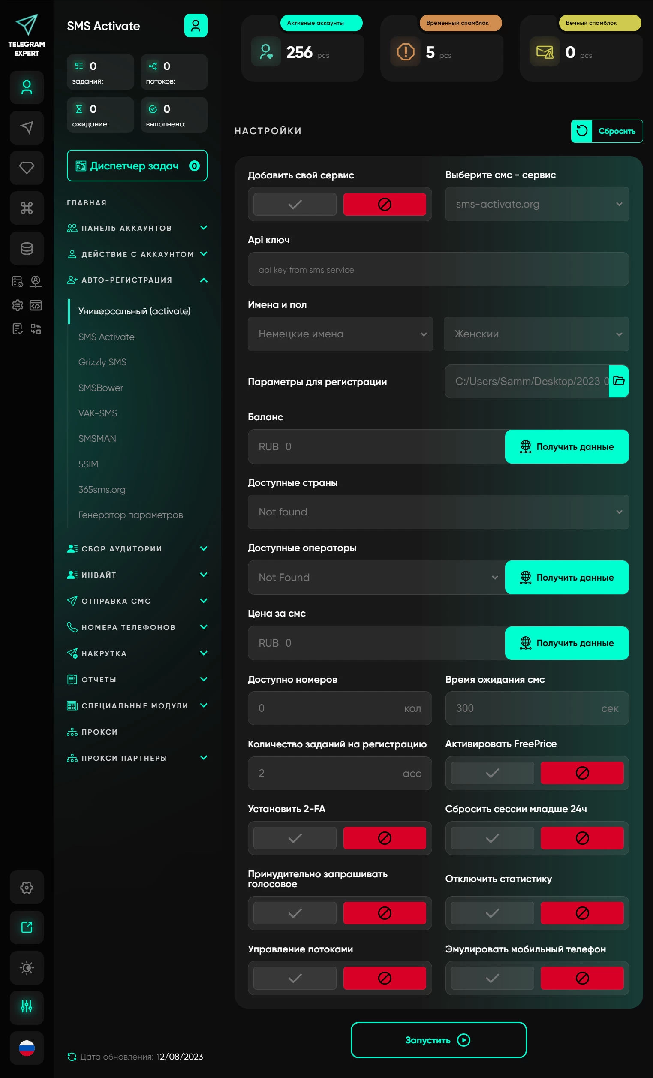Click the active accounts card user icon
Image resolution: width=653 pixels, height=1078 pixels.
click(266, 51)
